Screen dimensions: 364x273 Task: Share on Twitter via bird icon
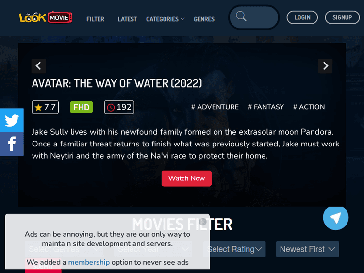[x=12, y=120]
